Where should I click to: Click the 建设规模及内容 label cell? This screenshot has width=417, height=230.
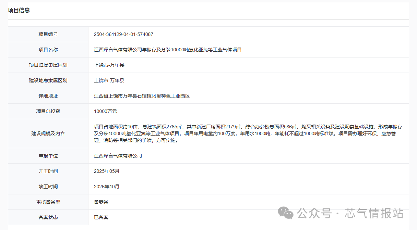pyautogui.click(x=48, y=133)
